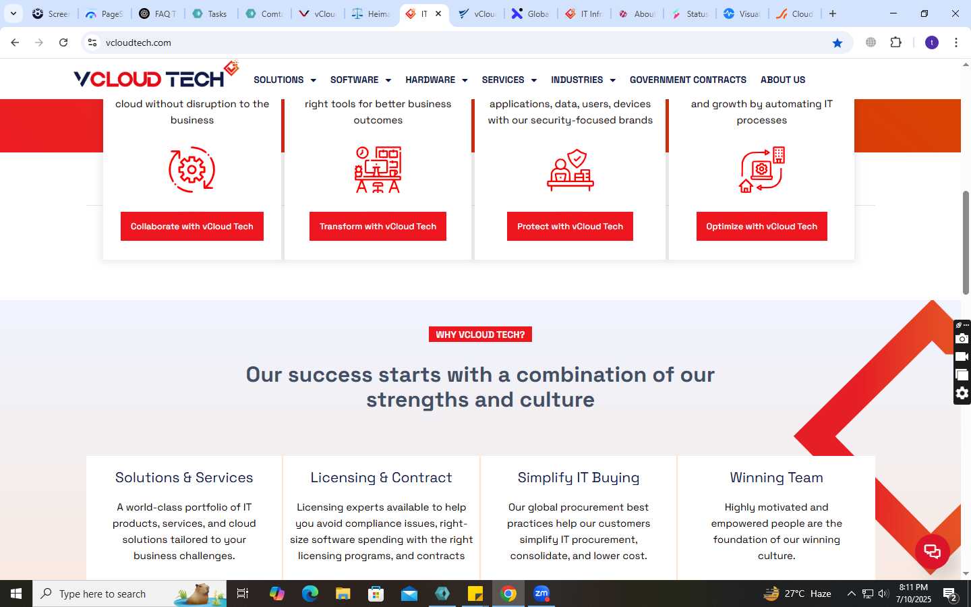Open Task View in taskbar

click(x=243, y=594)
